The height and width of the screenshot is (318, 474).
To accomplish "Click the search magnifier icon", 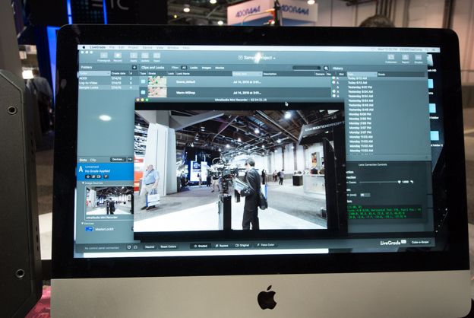I will tap(327, 68).
